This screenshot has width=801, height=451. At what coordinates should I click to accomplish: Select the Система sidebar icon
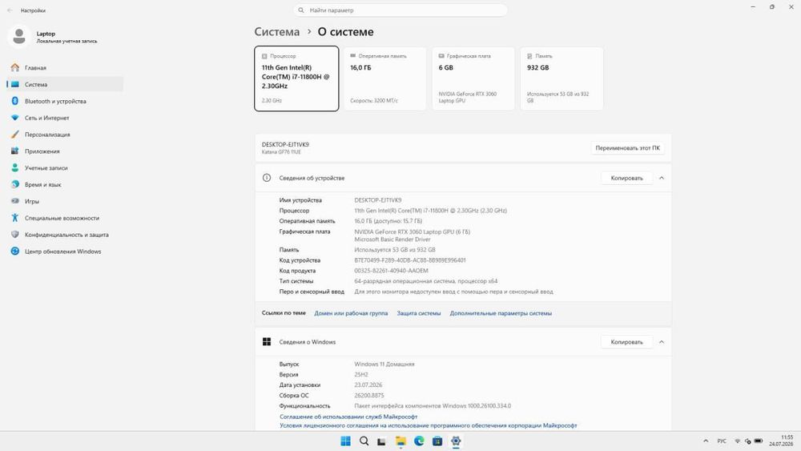(14, 84)
